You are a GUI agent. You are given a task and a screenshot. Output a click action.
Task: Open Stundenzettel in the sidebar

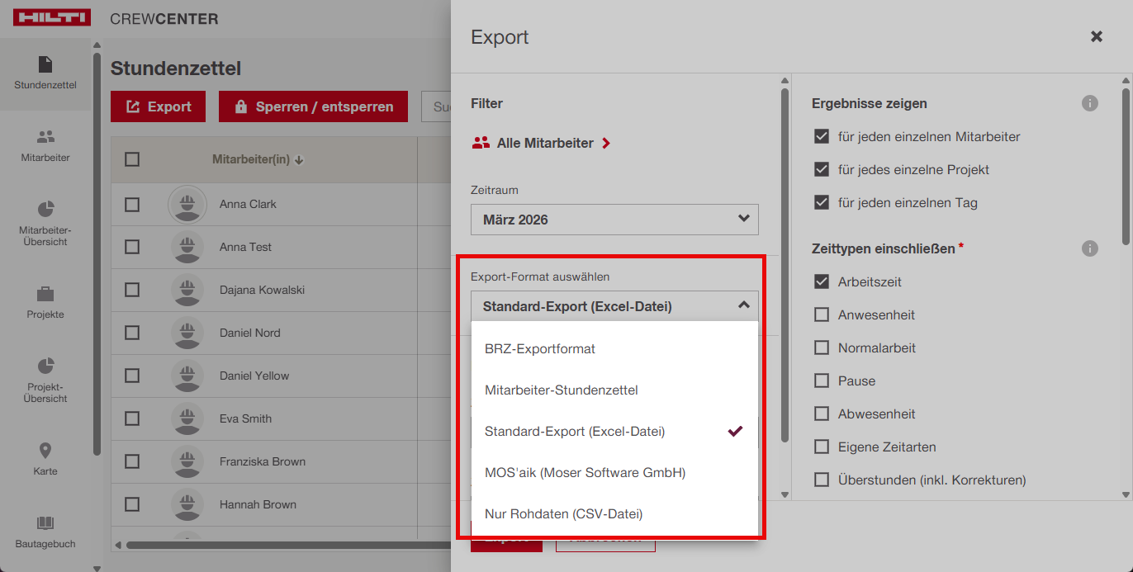point(45,73)
